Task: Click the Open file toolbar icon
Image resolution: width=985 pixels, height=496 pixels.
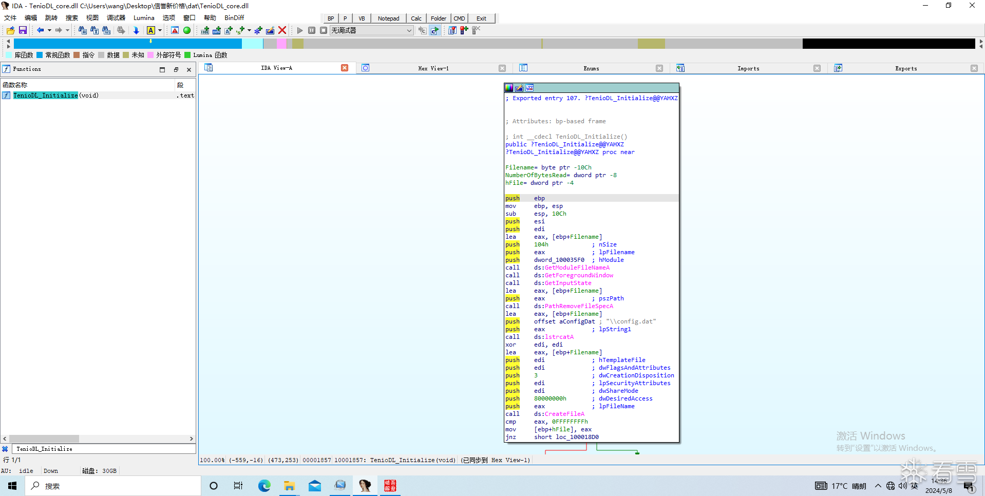Action: click(x=10, y=30)
